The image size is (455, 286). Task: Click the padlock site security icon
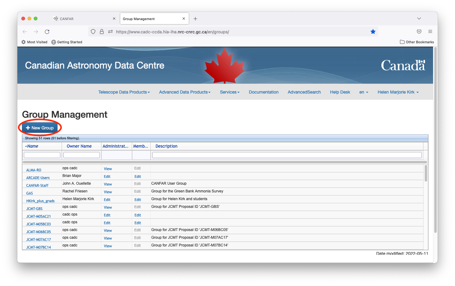(x=101, y=32)
